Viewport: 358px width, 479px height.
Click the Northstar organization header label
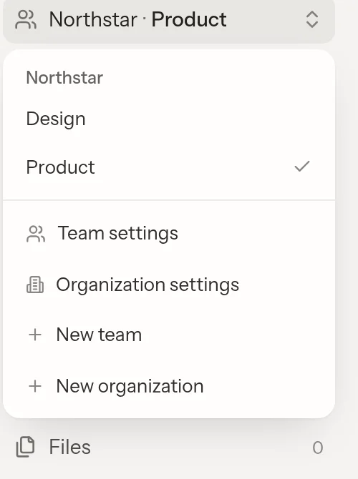coord(64,78)
